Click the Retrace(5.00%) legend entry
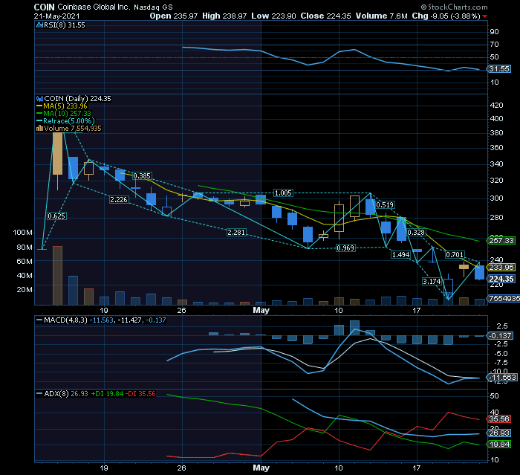This screenshot has width=520, height=475. coord(69,121)
